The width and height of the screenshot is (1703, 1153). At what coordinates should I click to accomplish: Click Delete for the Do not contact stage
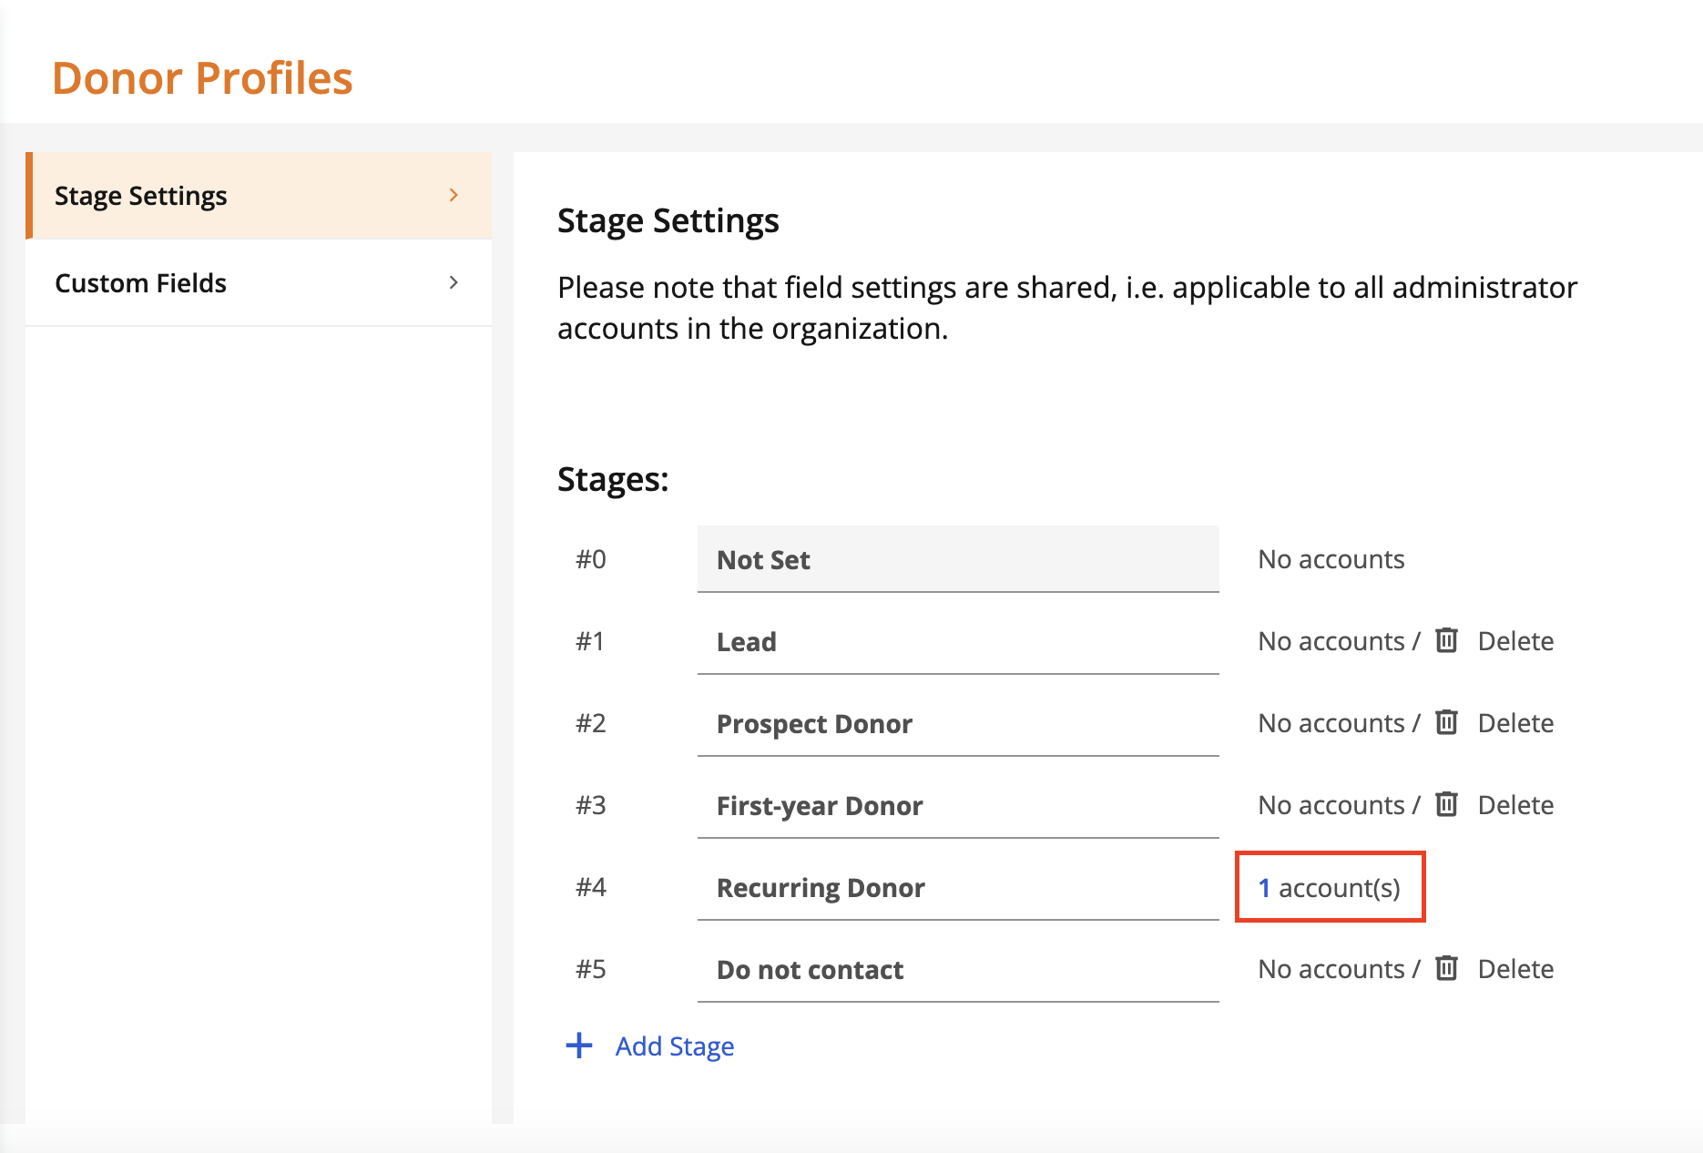(x=1515, y=968)
